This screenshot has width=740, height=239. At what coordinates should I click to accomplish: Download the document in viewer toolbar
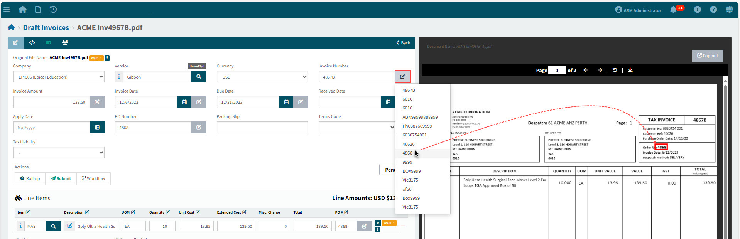tap(630, 70)
